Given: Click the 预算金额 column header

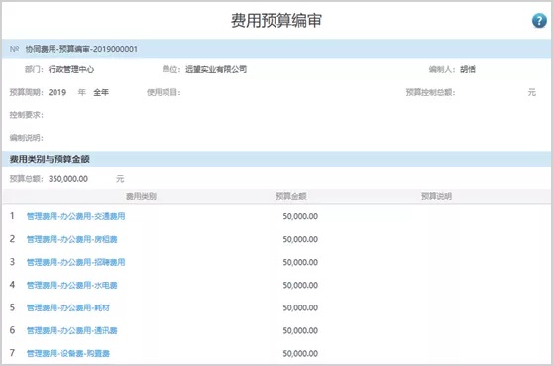Looking at the screenshot, I should tap(291, 196).
